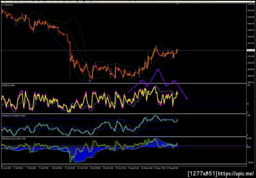
Task: Click the 17 Jul 01:00 time label
Action: 70,168
